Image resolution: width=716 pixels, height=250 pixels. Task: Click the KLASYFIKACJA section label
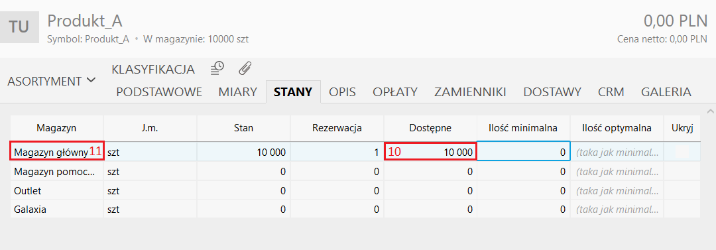[153, 70]
